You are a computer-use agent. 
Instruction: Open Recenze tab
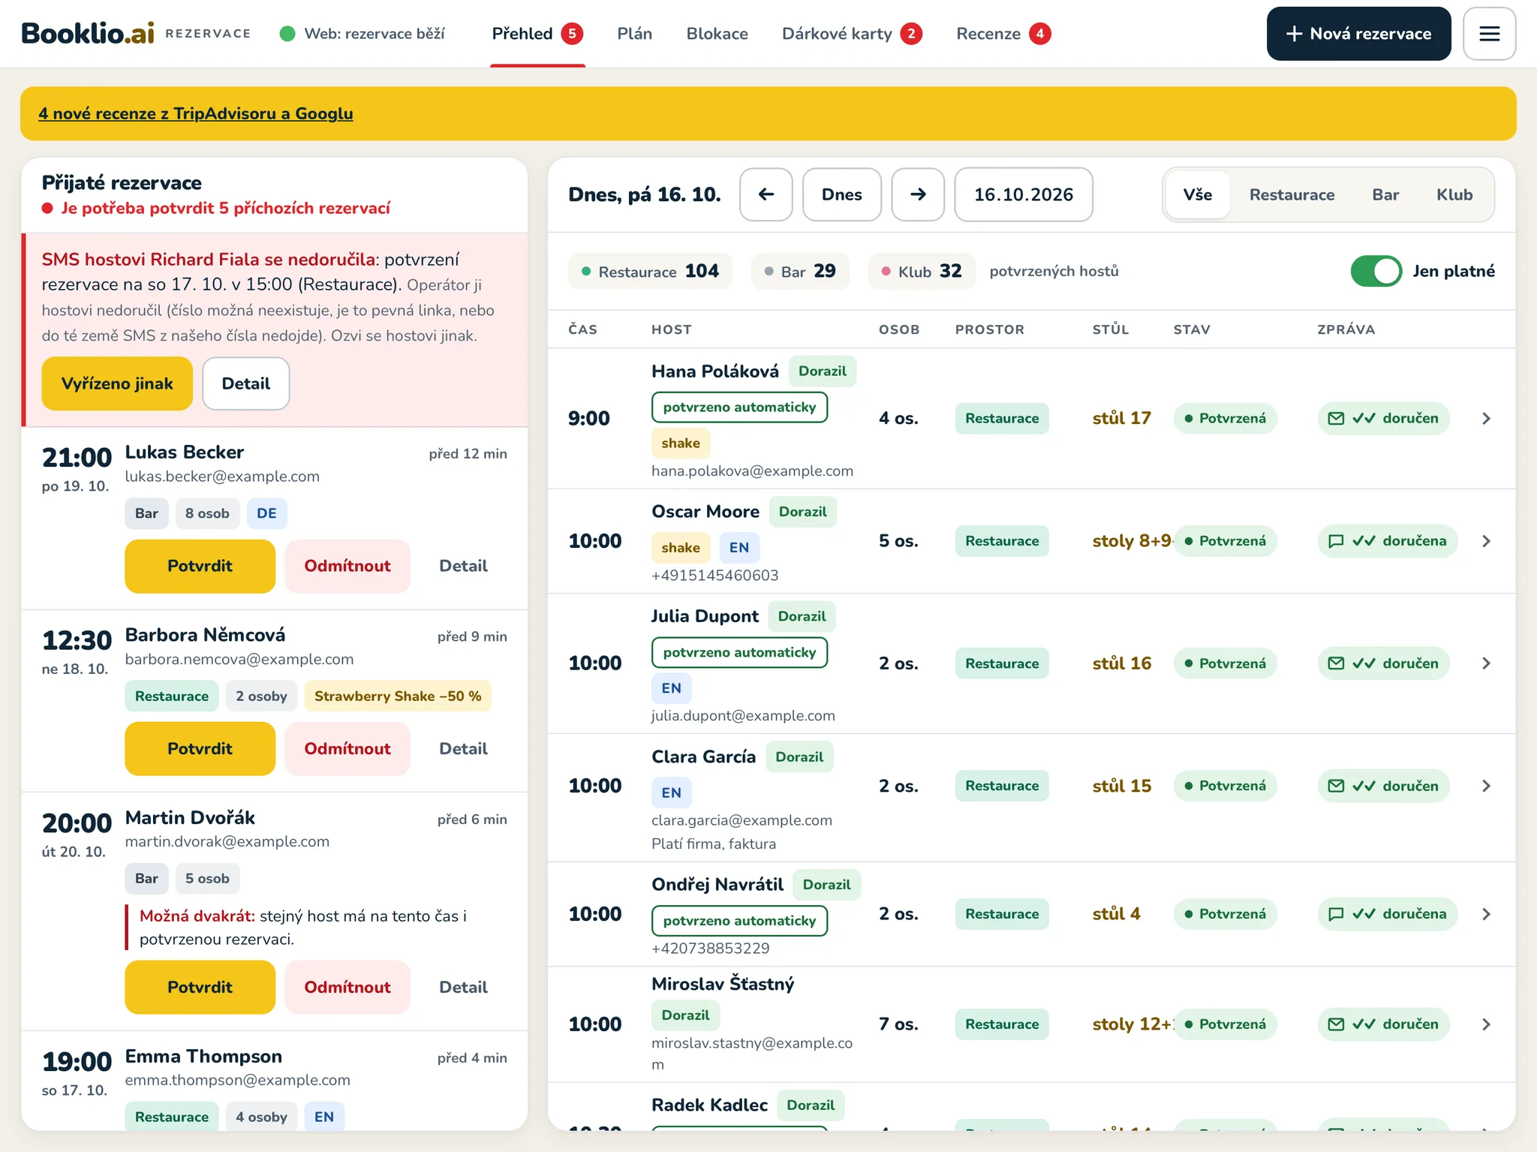(x=1003, y=34)
